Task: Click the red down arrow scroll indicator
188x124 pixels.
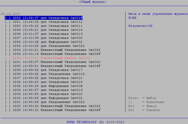Action: pos(61,115)
